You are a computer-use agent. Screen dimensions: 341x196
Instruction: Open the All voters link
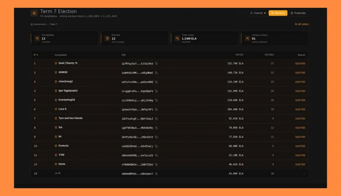[302, 24]
